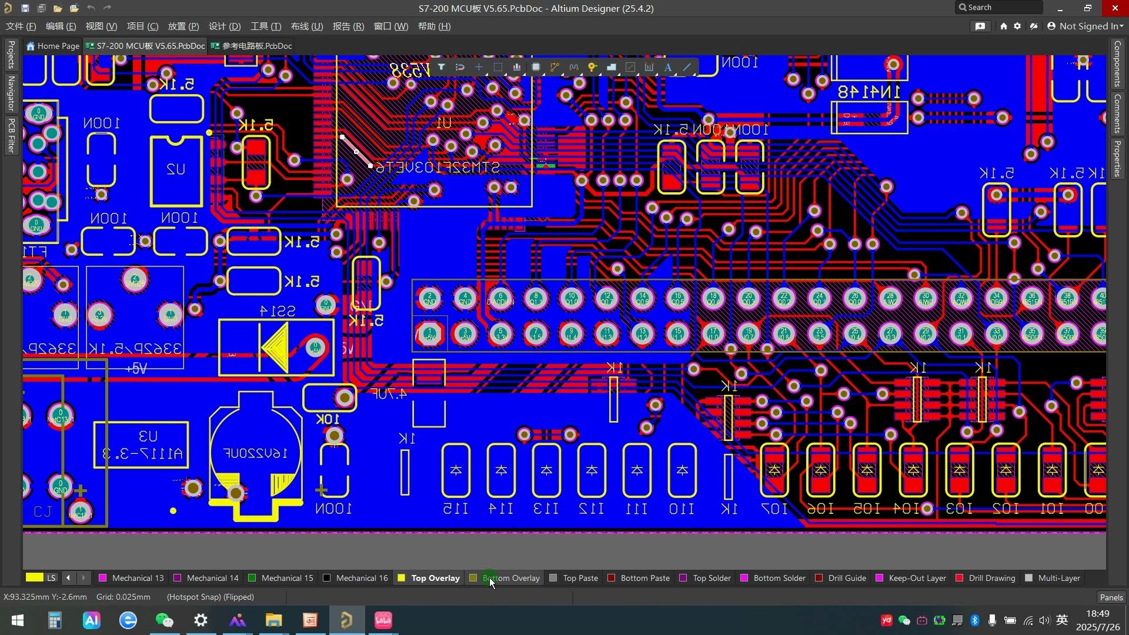This screenshot has height=635, width=1129.
Task: Open the Align objects tool
Action: (516, 67)
